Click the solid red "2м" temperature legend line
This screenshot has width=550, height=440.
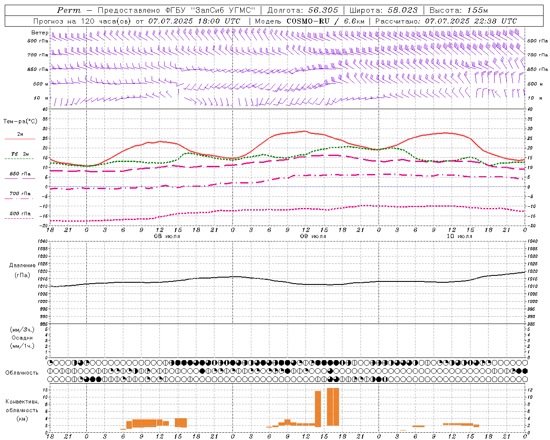tap(20, 139)
